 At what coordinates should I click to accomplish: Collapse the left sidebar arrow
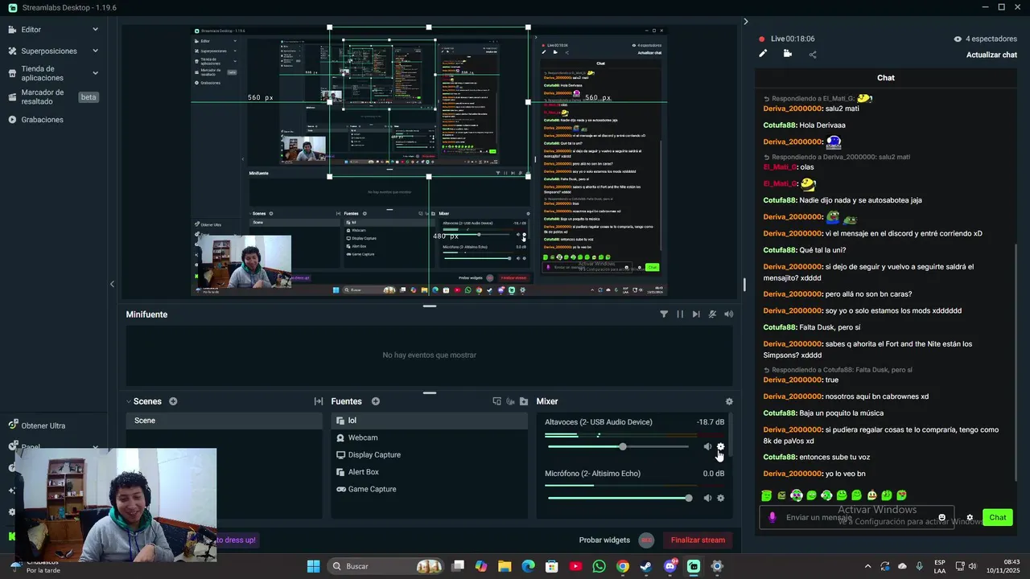pos(112,284)
